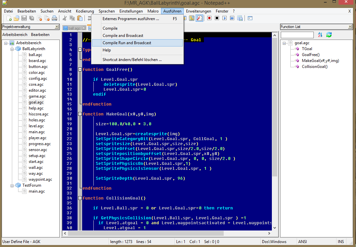This screenshot has height=247, width=356.
Task: Click the Cut scissors icon
Action: pyautogui.click(x=65, y=18)
